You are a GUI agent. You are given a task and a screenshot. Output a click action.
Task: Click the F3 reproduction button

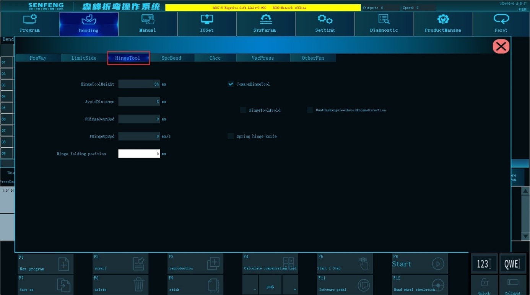tap(195, 264)
